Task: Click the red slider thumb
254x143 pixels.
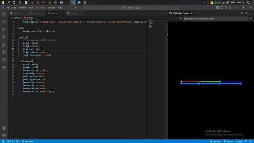Action: pos(199,83)
